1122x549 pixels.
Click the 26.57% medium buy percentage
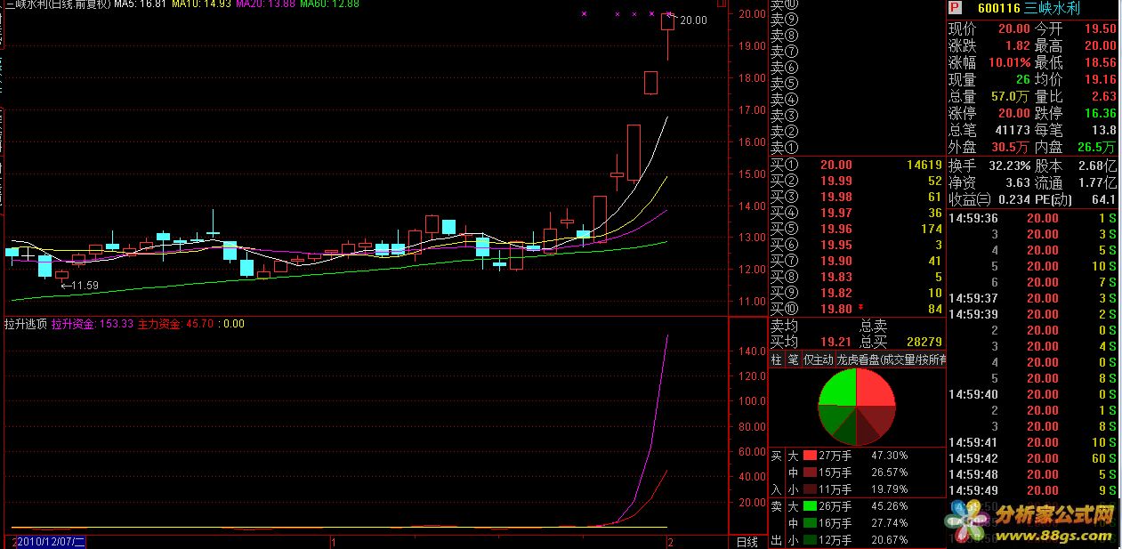click(889, 472)
